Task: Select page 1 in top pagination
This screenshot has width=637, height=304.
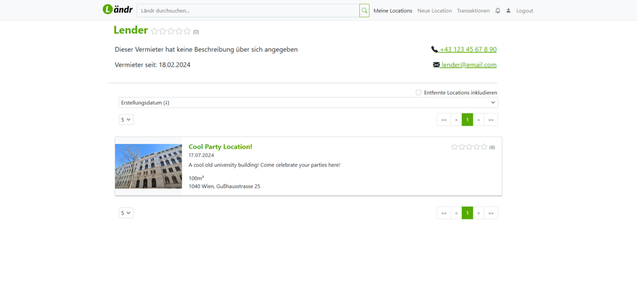Action: [x=468, y=119]
